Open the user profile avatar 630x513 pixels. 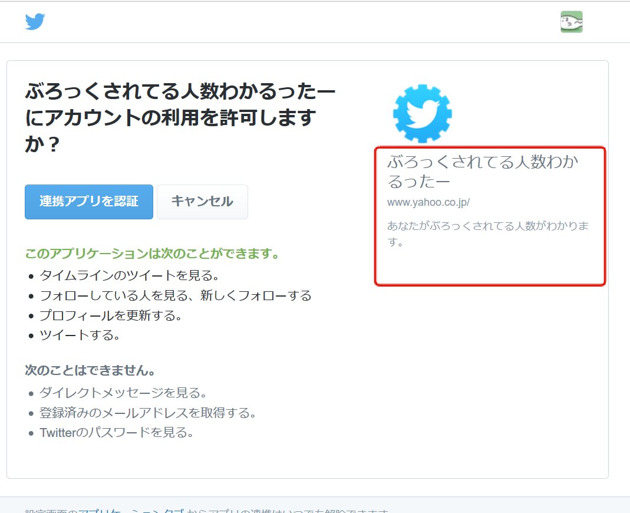pyautogui.click(x=571, y=22)
